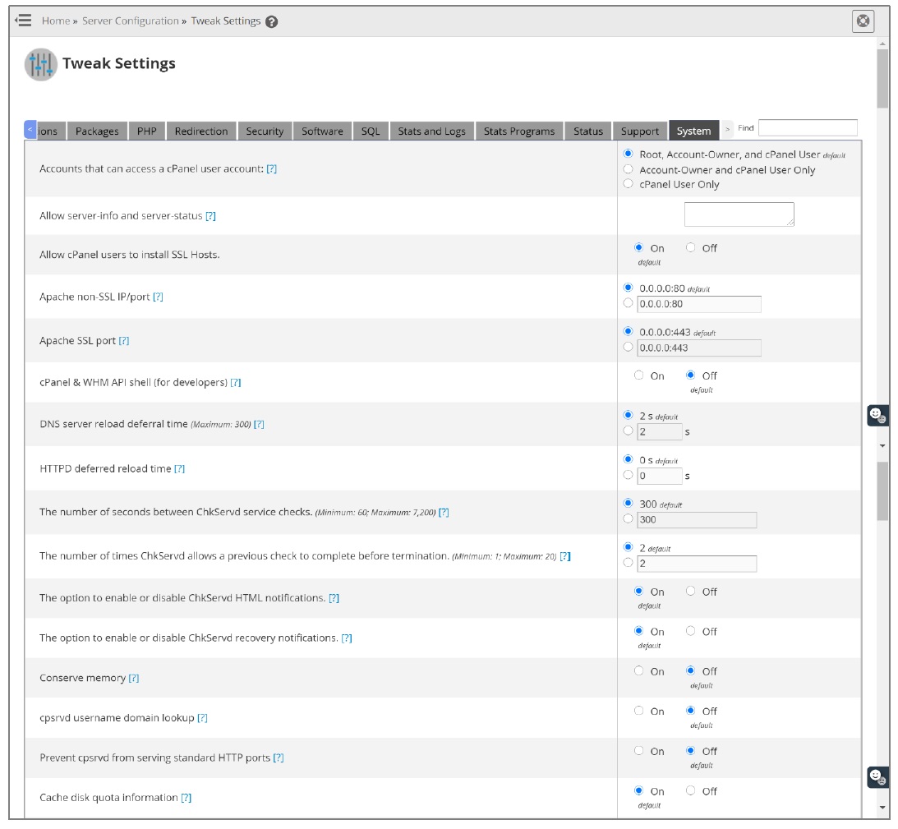
Task: Switch to the Security tab
Action: coord(265,131)
